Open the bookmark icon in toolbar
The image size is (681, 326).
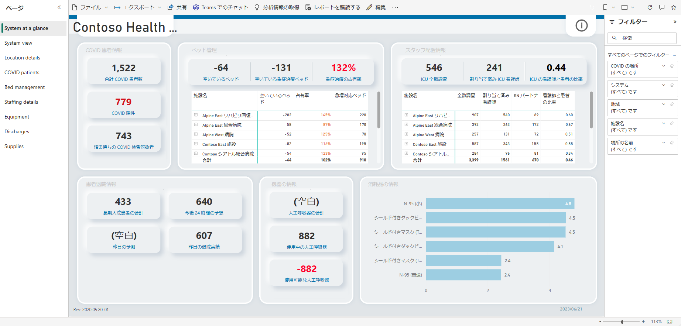pos(605,7)
